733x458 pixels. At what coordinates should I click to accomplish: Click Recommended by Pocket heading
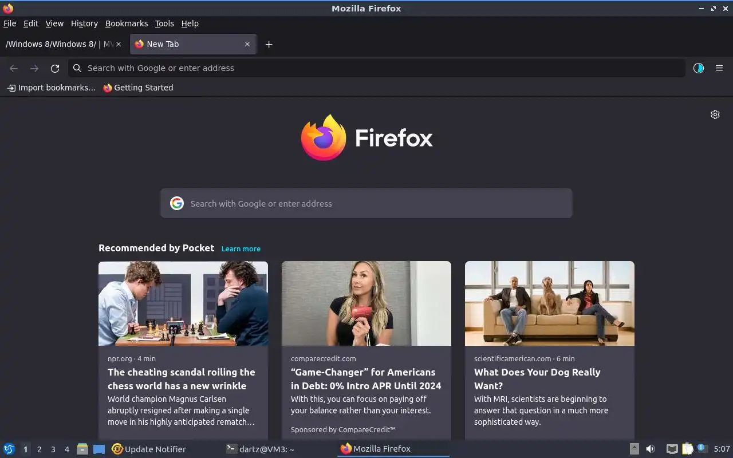click(156, 248)
